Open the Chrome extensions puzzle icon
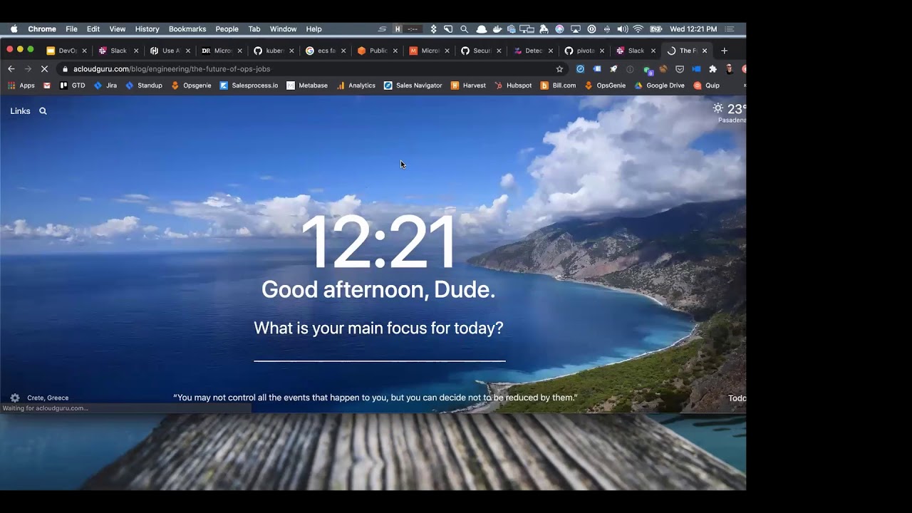The image size is (912, 513). coord(712,69)
